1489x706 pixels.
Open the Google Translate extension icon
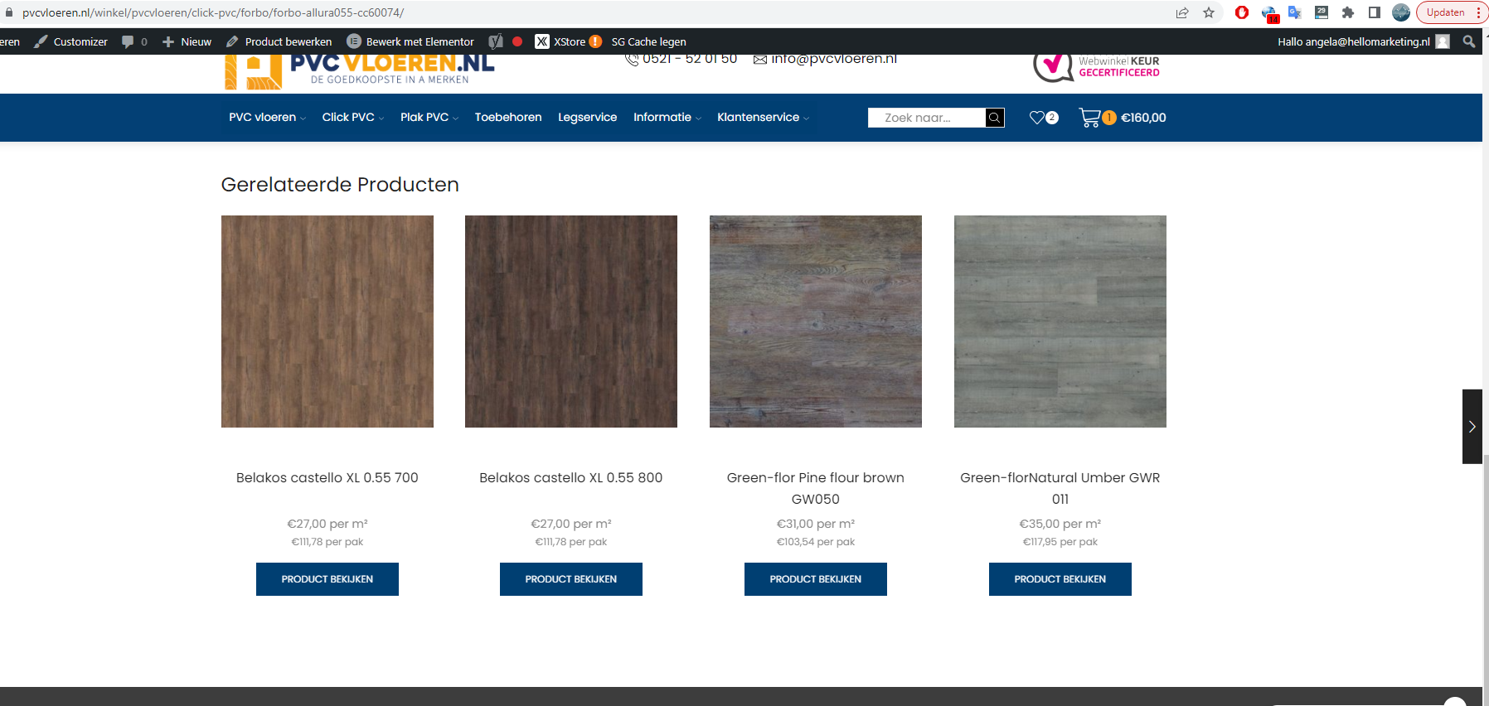pos(1295,12)
